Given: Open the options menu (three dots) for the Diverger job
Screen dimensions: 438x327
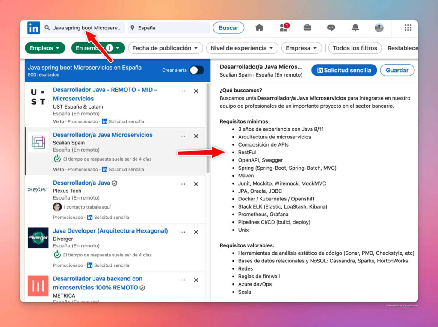Looking at the screenshot, I should 183,232.
